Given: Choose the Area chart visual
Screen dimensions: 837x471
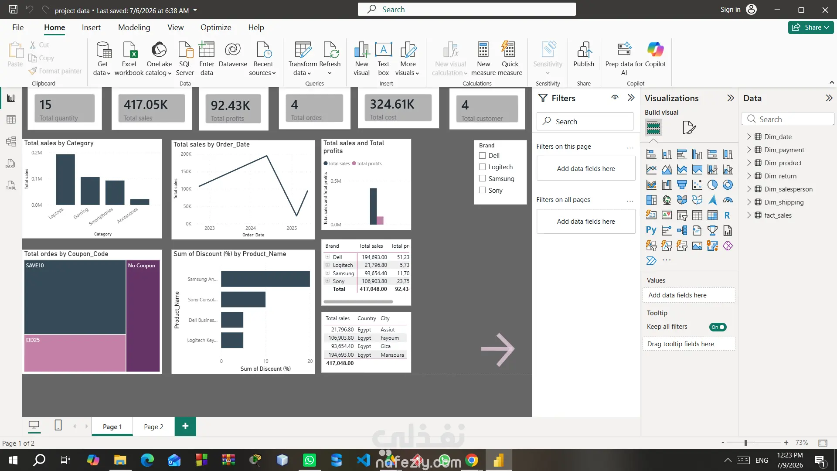Looking at the screenshot, I should (x=667, y=170).
